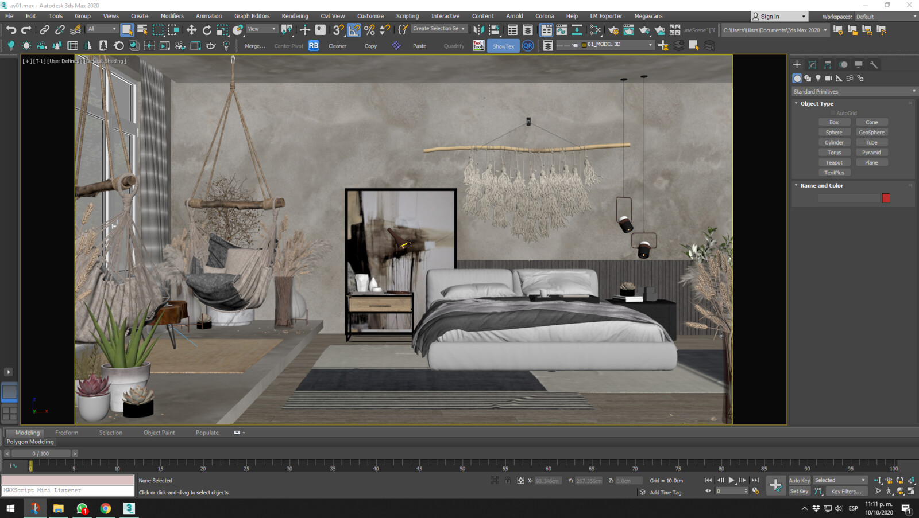Image resolution: width=919 pixels, height=518 pixels.
Task: Switch to the Freeform ribbon tab
Action: click(x=67, y=433)
